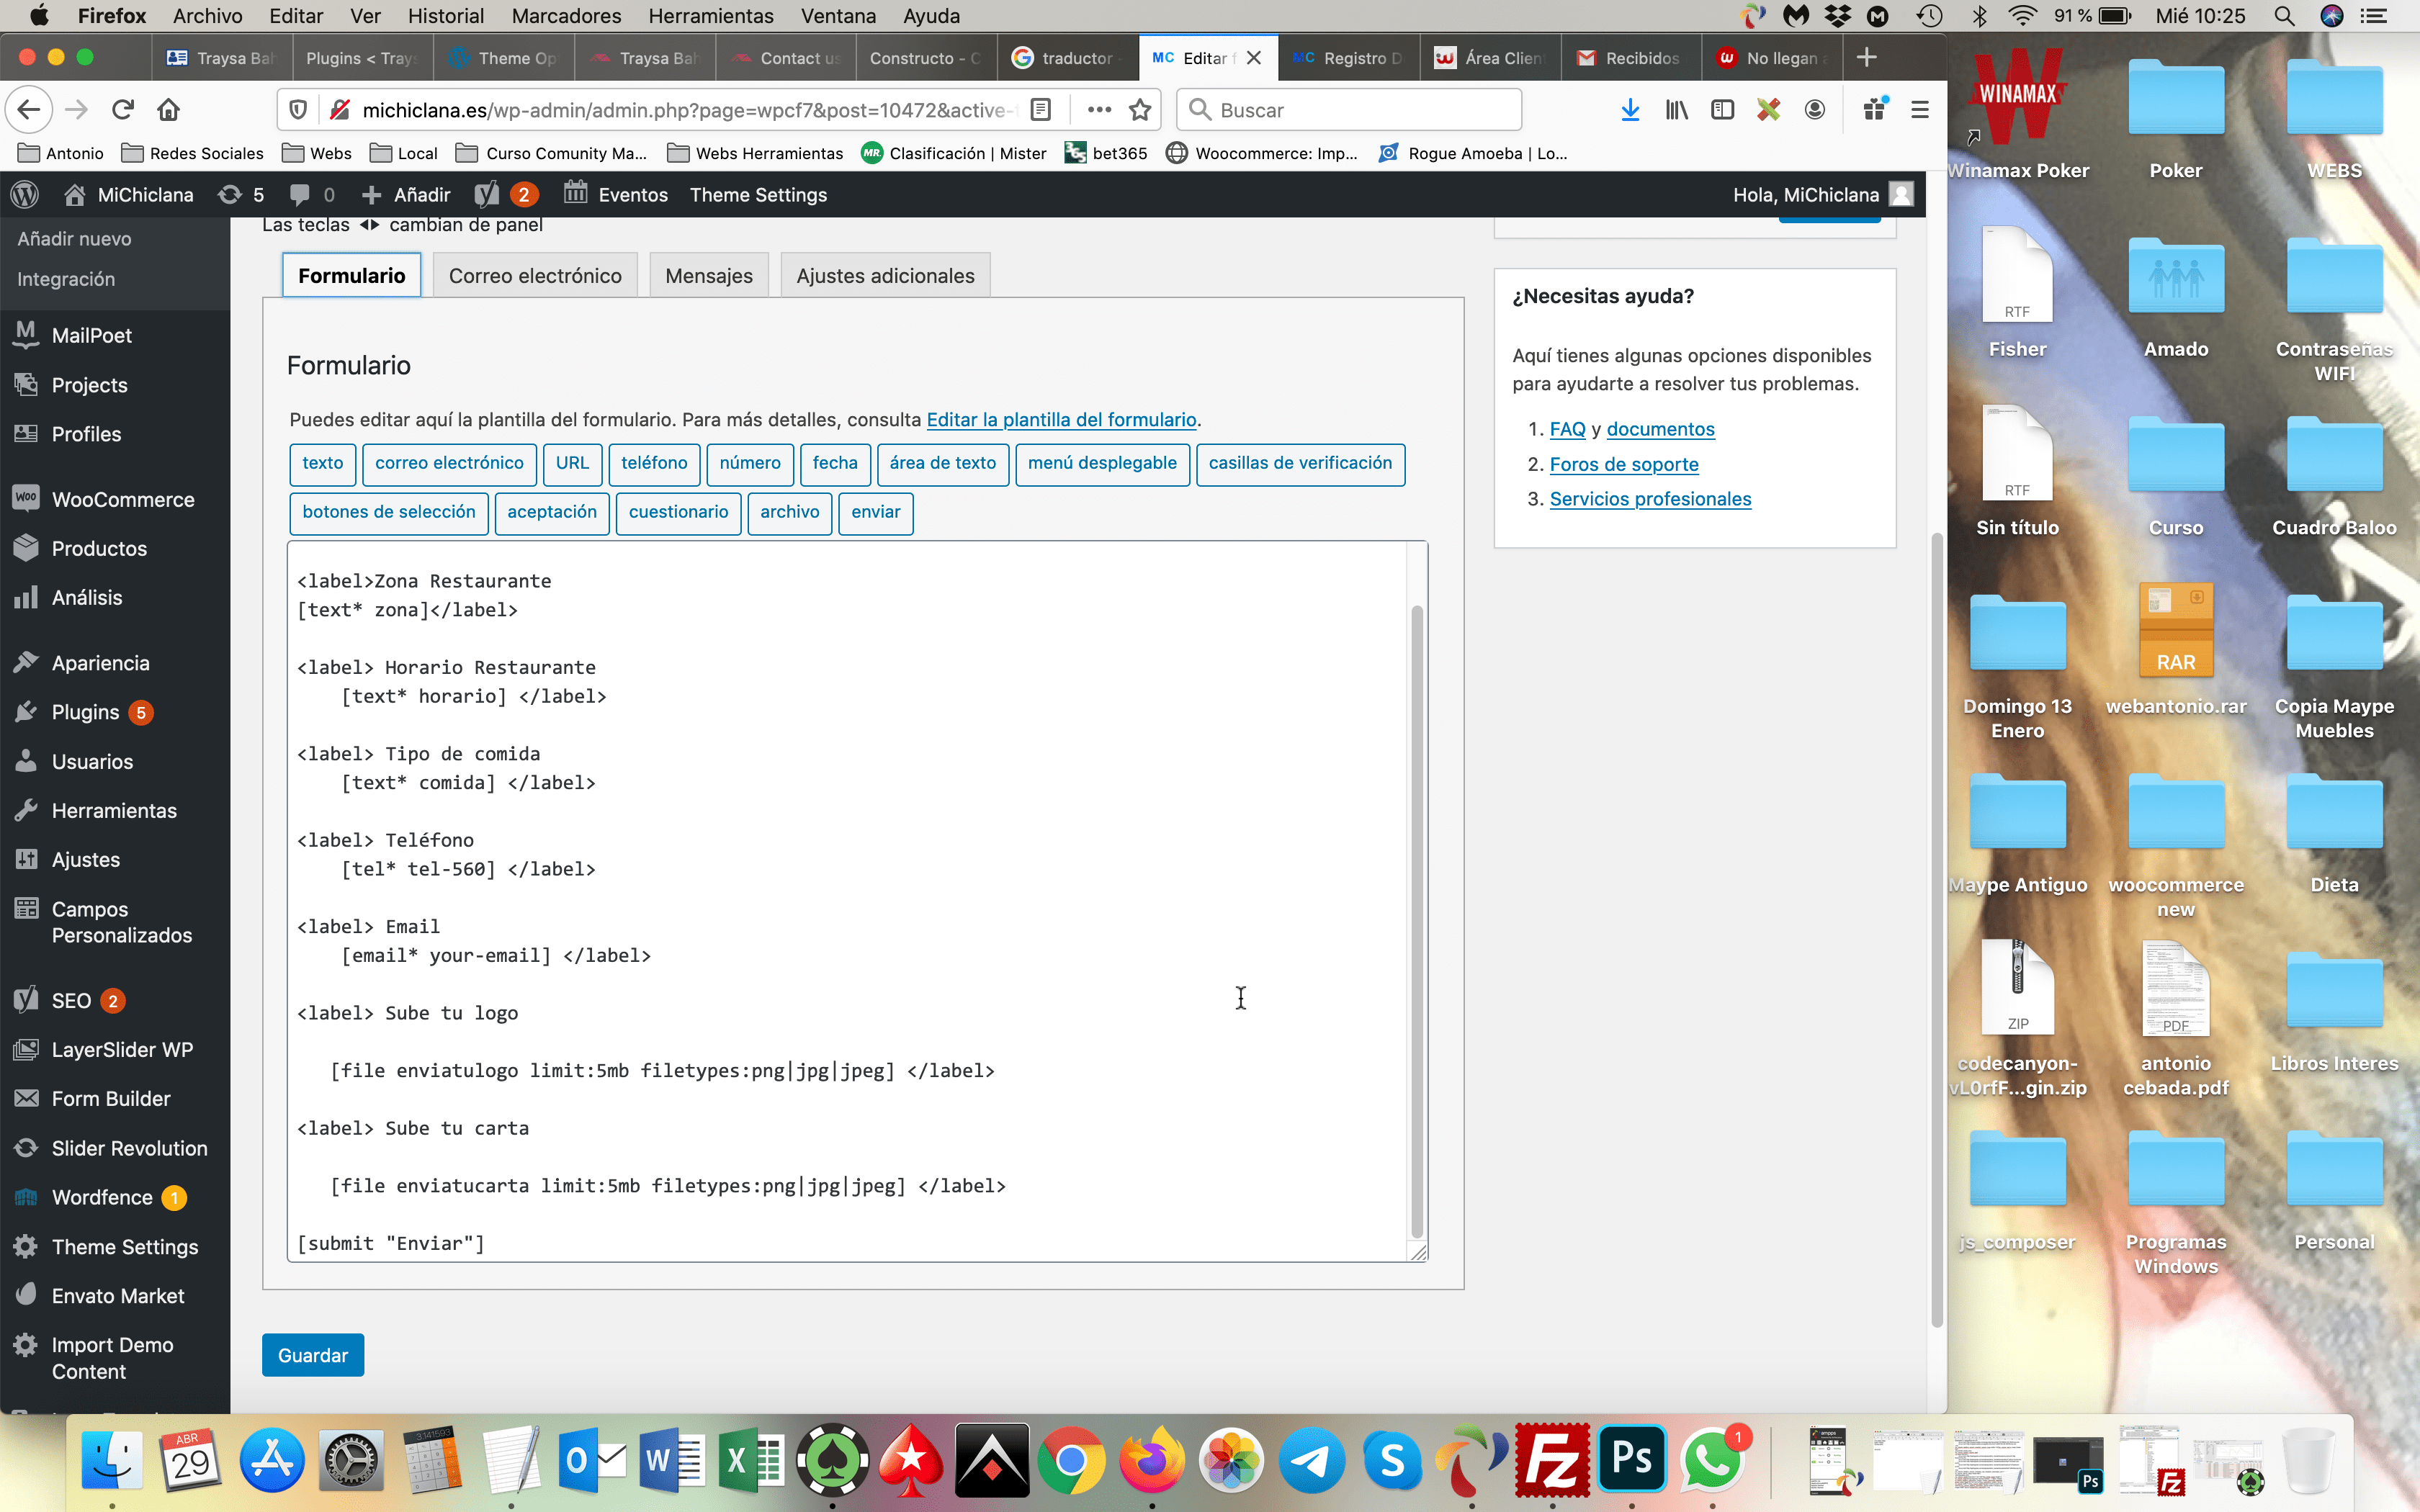Open the FAQ help link
The image size is (2420, 1512).
click(1567, 429)
